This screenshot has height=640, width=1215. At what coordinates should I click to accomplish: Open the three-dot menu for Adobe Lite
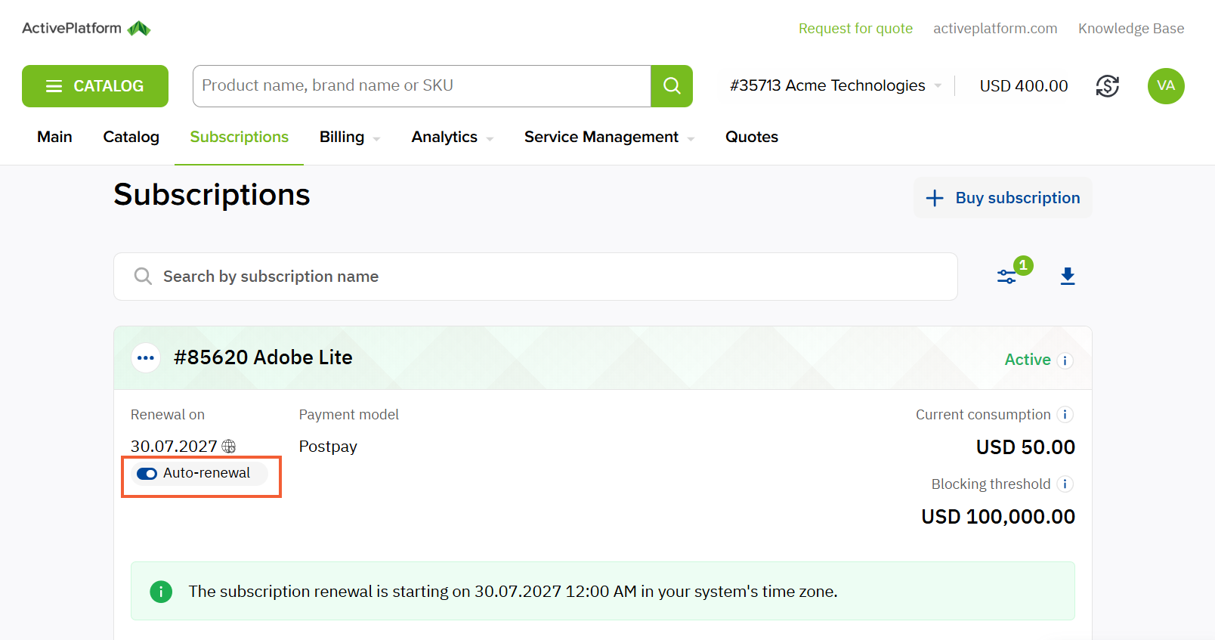(146, 358)
